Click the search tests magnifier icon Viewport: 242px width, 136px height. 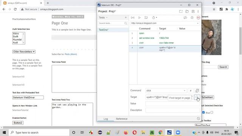click(126, 23)
